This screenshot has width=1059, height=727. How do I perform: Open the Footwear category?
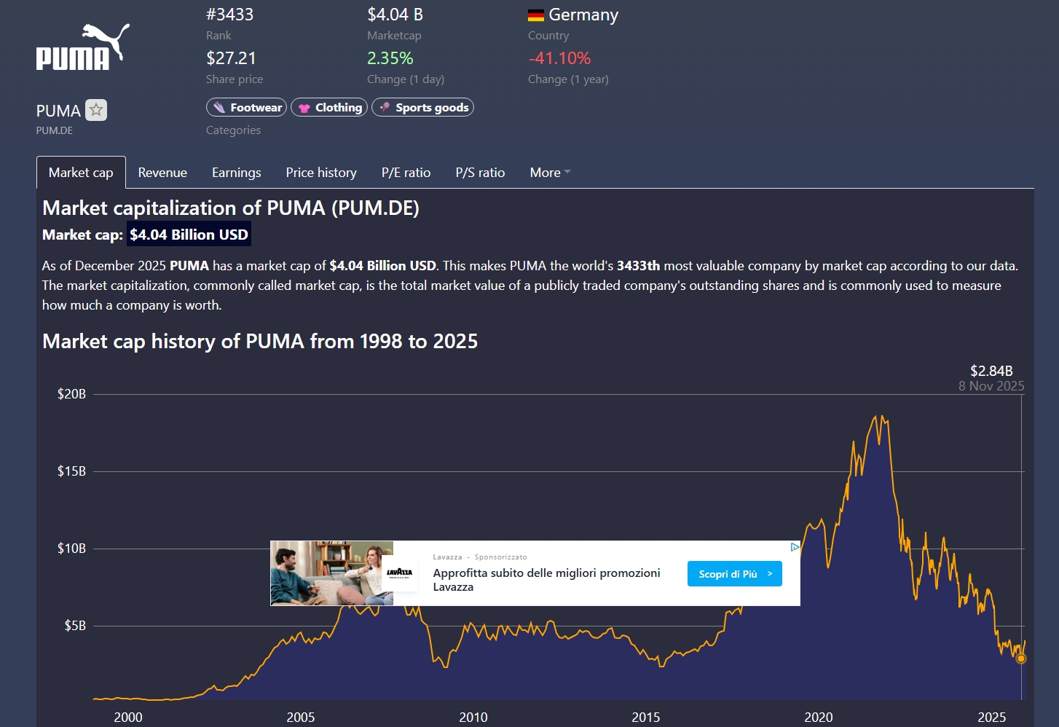[246, 107]
